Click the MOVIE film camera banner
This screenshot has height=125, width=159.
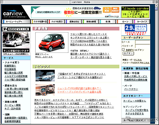[x=16, y=29]
